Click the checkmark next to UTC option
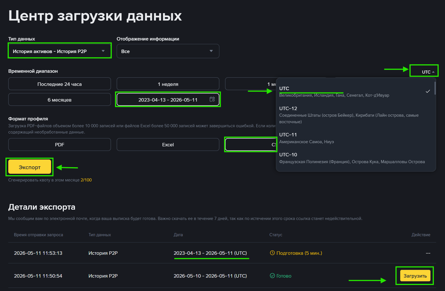 tap(428, 91)
